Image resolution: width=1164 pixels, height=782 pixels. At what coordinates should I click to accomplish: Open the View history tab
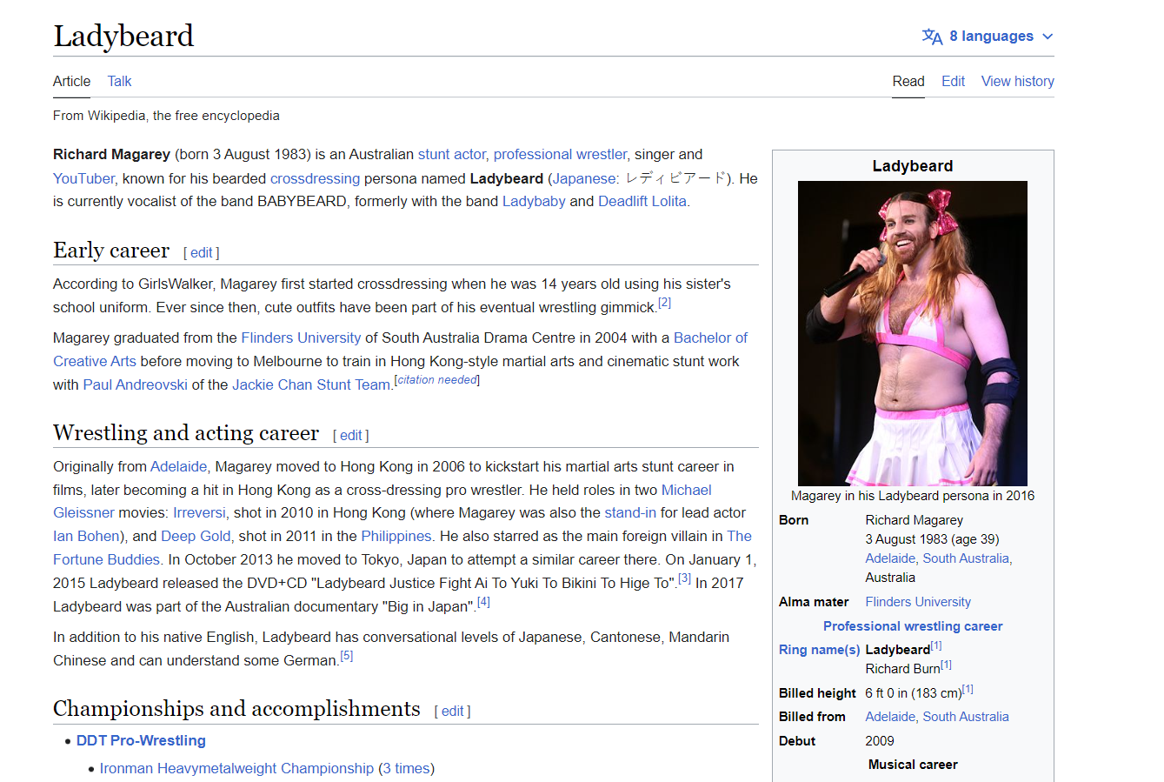point(1017,81)
